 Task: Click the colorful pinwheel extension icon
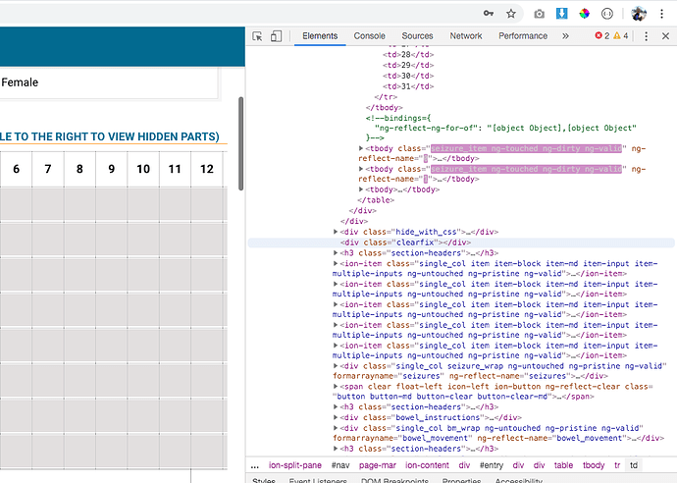tap(585, 14)
